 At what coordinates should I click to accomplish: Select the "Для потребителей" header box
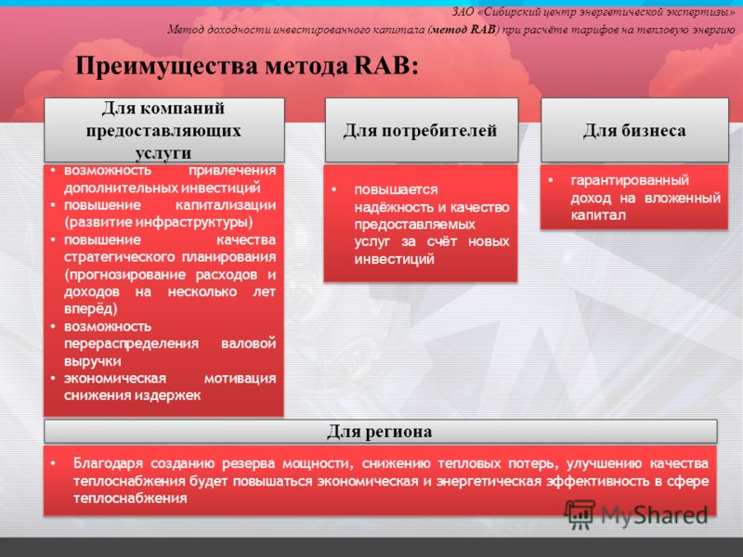422,130
